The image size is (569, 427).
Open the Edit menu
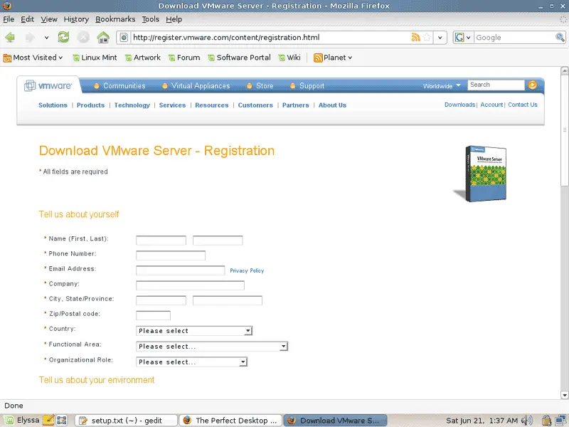click(x=27, y=19)
